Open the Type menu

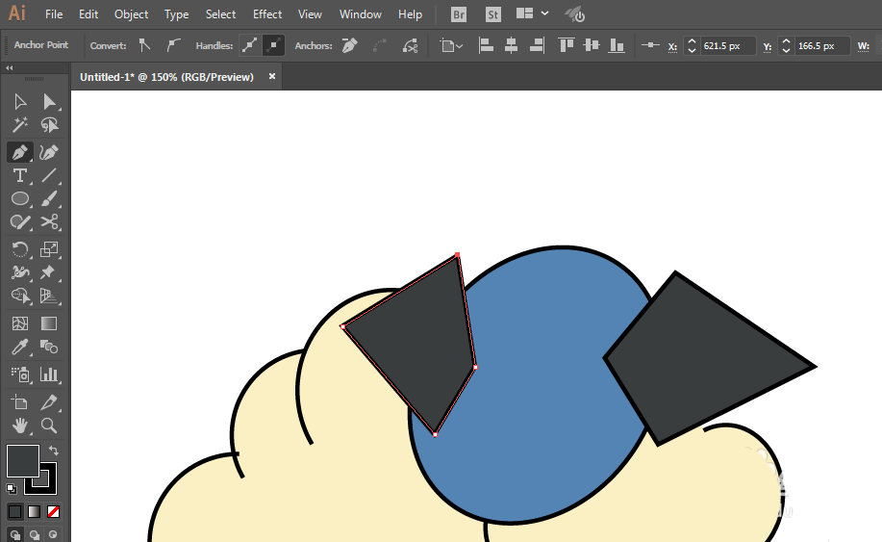(x=176, y=14)
